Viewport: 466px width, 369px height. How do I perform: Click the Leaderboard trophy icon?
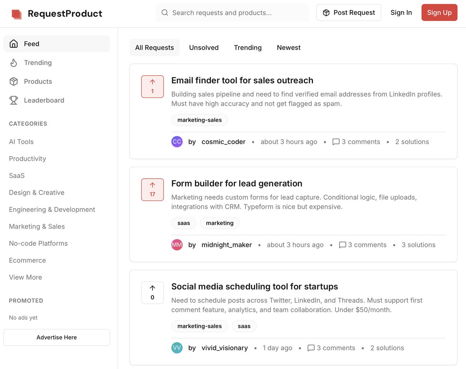coord(14,100)
